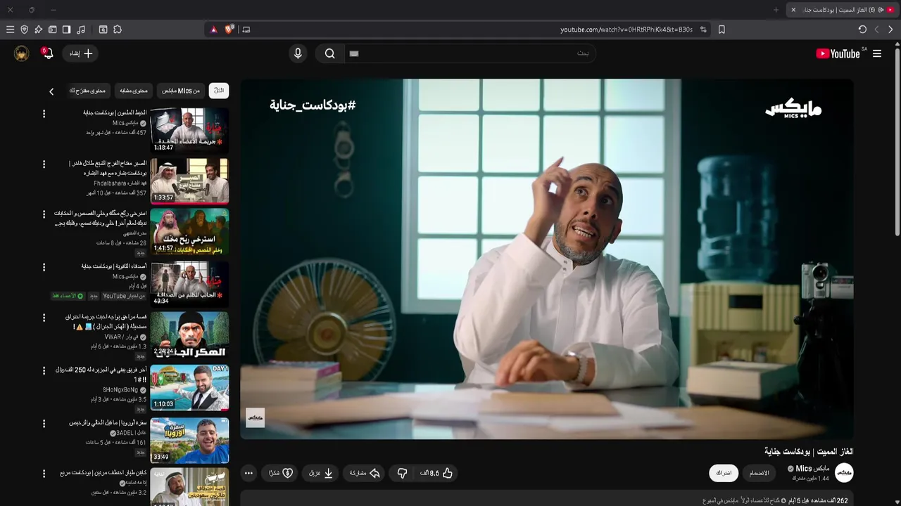Start voice search with microphone
The image size is (901, 506).
coord(298,53)
